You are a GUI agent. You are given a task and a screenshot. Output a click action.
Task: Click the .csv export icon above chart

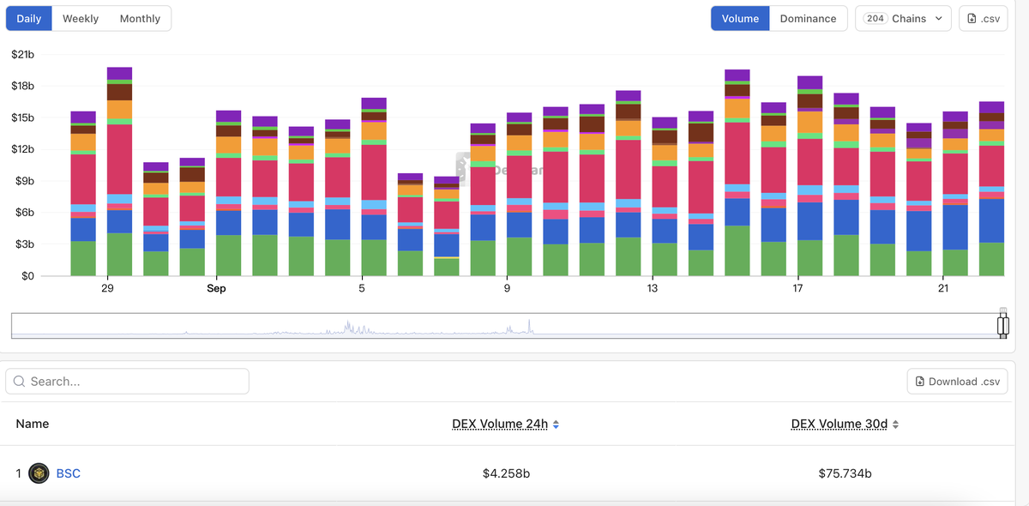click(x=972, y=19)
